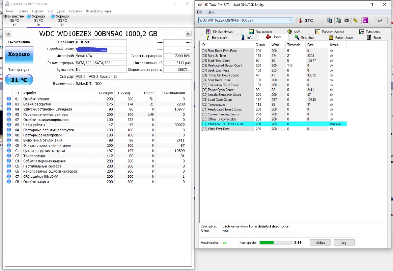393x271 pixels.
Task: Click the purple down-arrow icon in HD Tune
Action: click(365, 20)
